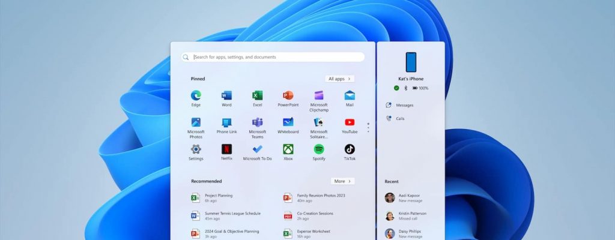
Task: Show More recommended items
Action: (342, 181)
